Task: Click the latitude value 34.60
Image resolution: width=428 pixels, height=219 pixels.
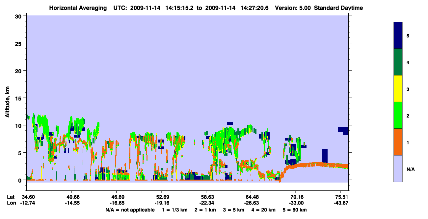Action: click(27, 197)
